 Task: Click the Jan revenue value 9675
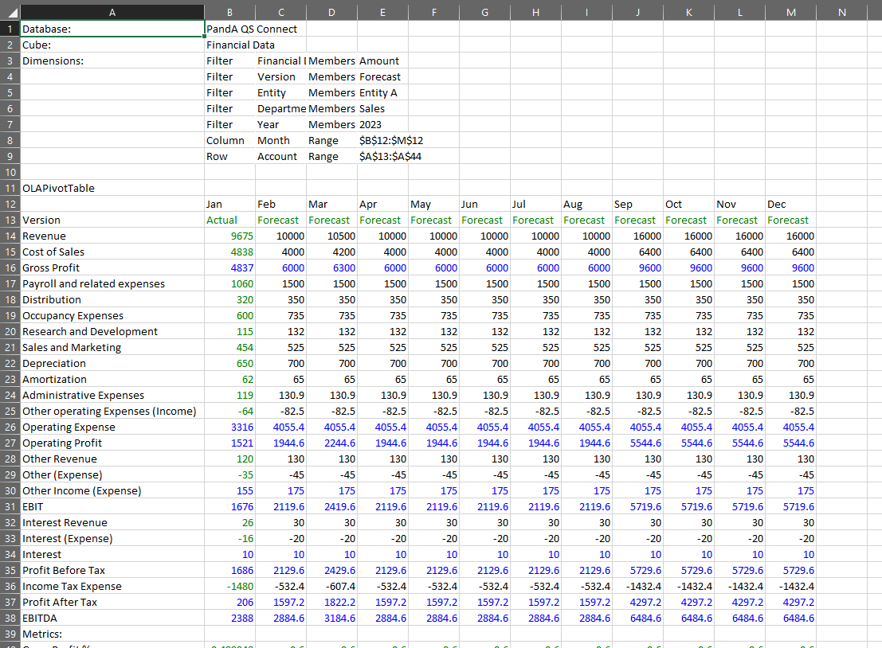pos(241,236)
